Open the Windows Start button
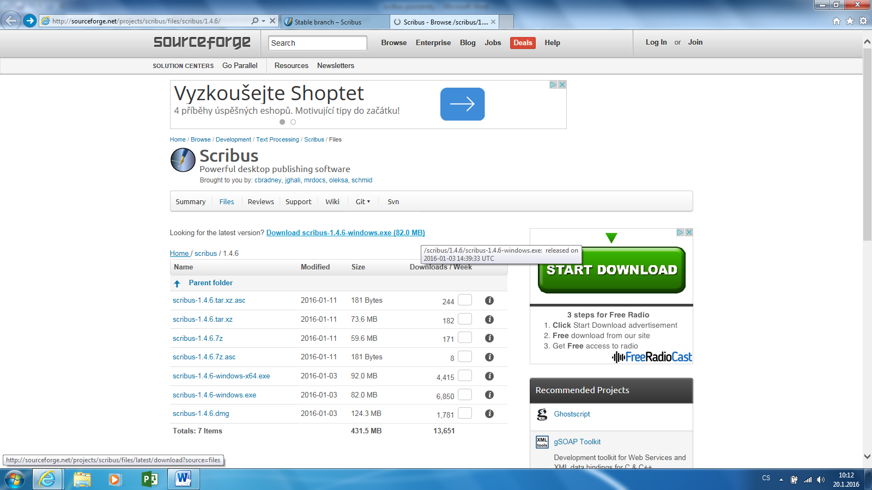The image size is (872, 490). (x=15, y=479)
